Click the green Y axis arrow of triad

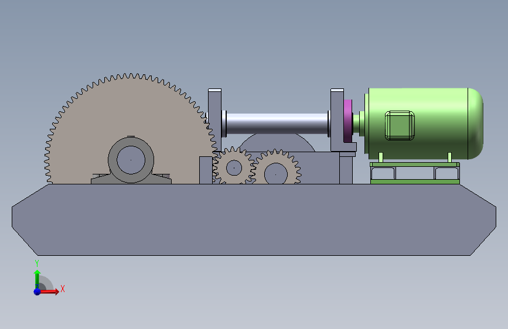point(37,279)
